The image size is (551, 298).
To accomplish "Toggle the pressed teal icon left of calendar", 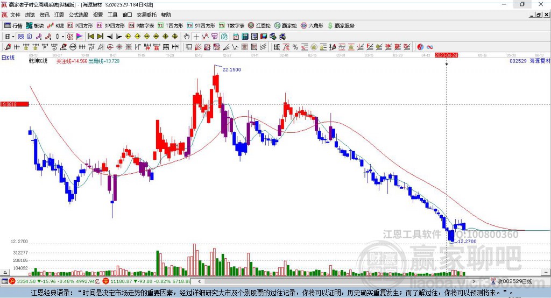I will click(224, 37).
